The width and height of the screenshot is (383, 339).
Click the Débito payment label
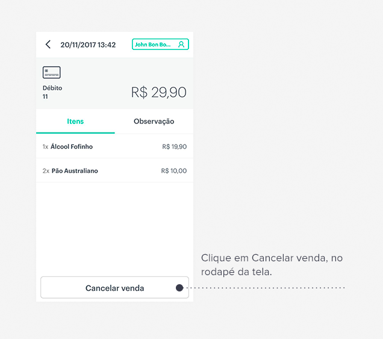pos(52,88)
